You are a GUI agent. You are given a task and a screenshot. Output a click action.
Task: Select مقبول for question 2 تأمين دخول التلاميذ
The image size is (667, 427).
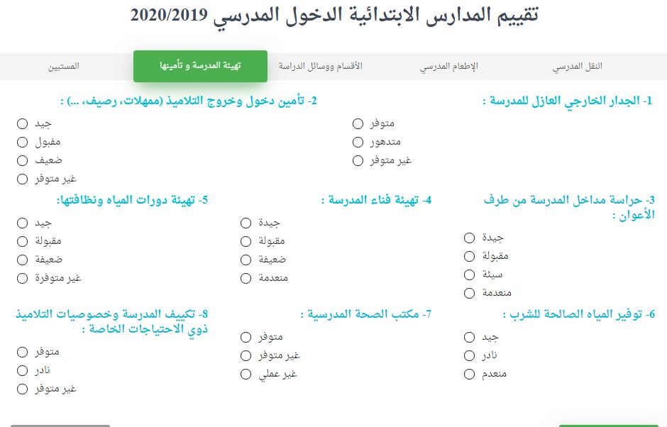[23, 142]
